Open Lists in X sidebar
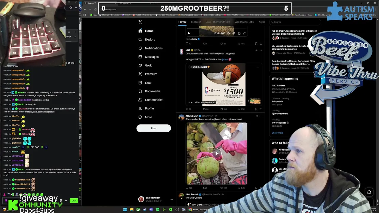 [145, 83]
